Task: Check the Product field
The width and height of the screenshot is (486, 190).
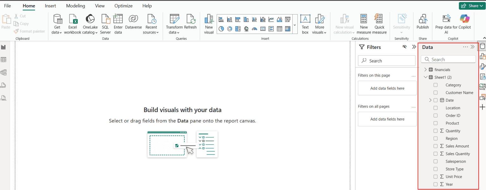Action: [x=436, y=123]
